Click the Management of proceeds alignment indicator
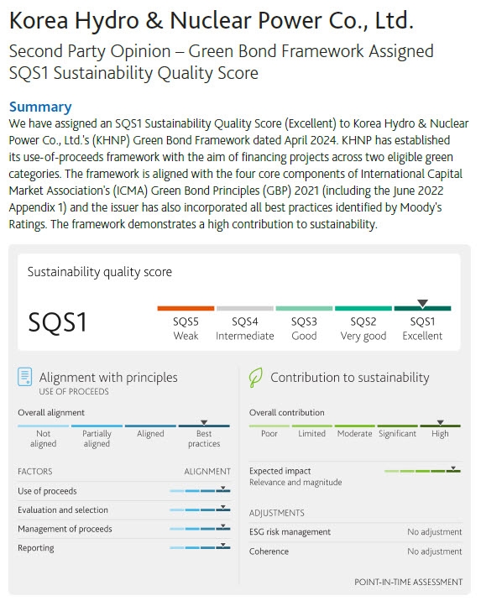Image resolution: width=481 pixels, height=601 pixels. [x=200, y=529]
